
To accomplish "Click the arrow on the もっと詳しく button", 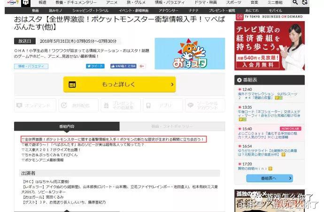I will 172,85.
